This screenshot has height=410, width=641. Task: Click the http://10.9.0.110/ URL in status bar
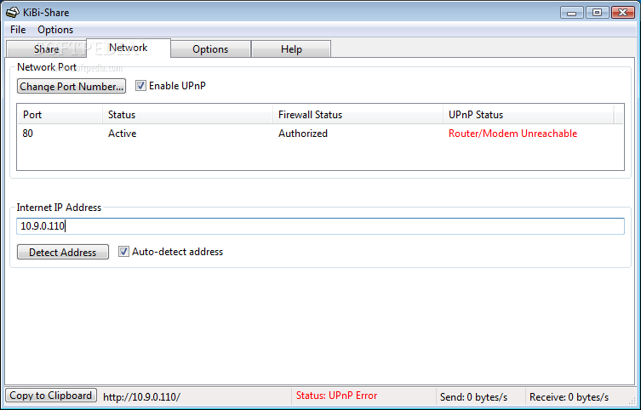pyautogui.click(x=141, y=397)
